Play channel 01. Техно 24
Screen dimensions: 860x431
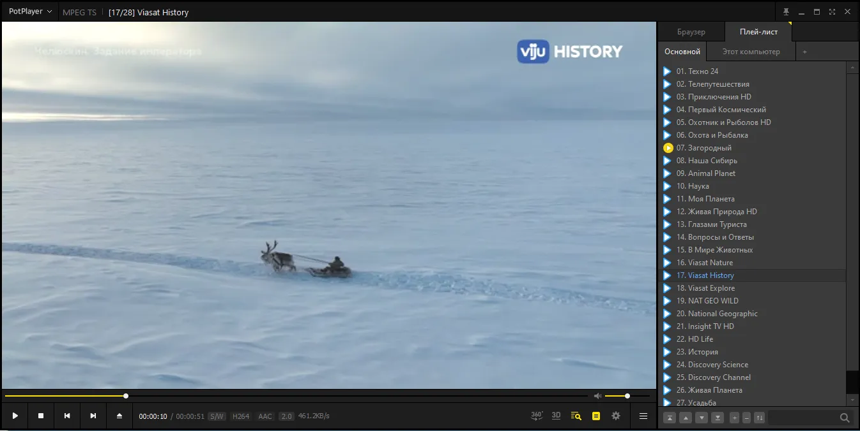[x=752, y=71]
